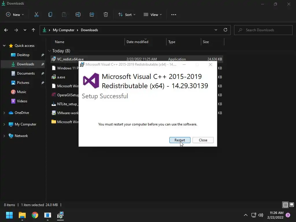The image size is (296, 222).
Task: Sort by Date modified column header
Action: (x=137, y=42)
